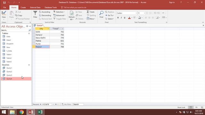This screenshot has height=115, width=205.
Task: Open the File tab
Action: coord(4,8)
